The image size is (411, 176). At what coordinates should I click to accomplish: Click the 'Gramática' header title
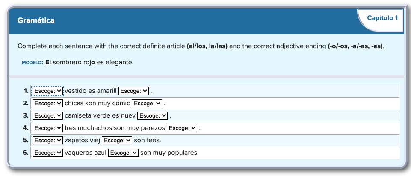(x=36, y=20)
